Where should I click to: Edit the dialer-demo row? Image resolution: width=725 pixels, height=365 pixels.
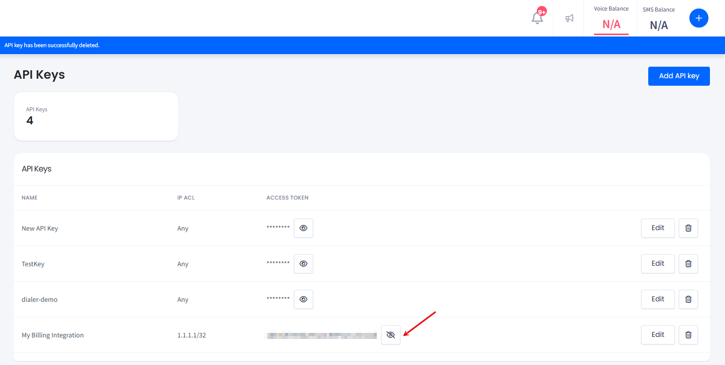658,299
